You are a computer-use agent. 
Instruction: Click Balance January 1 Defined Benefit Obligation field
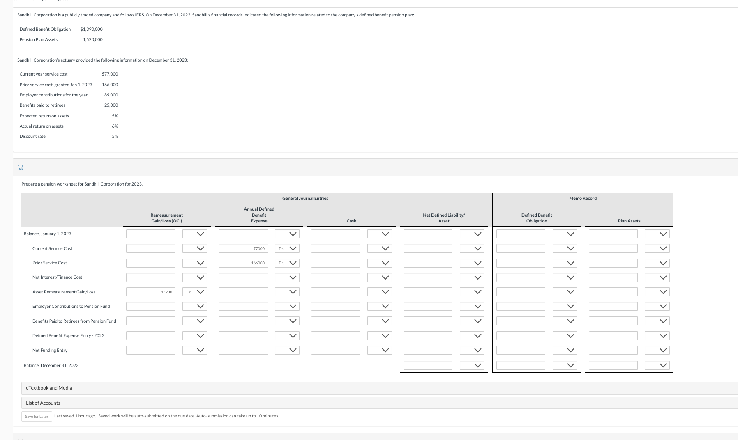(x=521, y=234)
